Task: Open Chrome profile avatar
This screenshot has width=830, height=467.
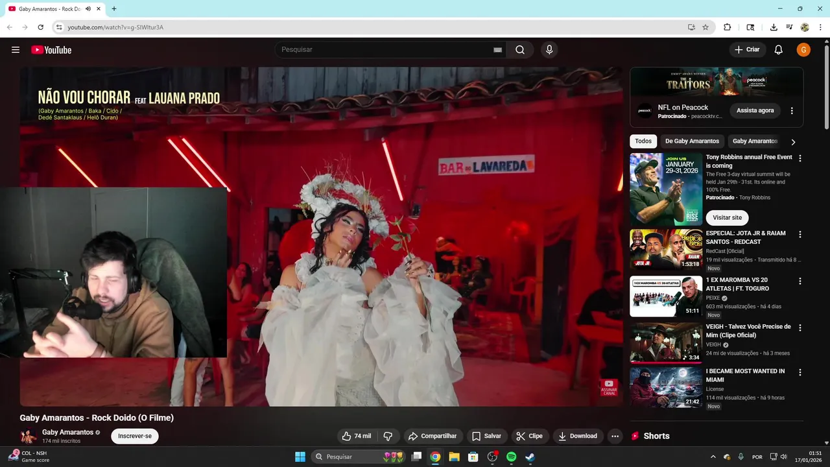Action: [805, 27]
